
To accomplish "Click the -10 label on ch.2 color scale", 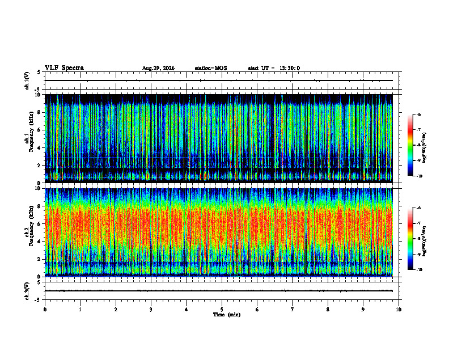I will pyautogui.click(x=419, y=269).
